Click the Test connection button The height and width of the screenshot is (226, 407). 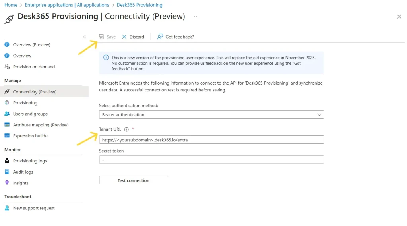[x=134, y=180]
